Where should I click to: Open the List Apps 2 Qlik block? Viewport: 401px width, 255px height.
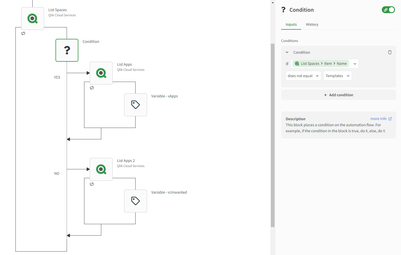tap(101, 169)
